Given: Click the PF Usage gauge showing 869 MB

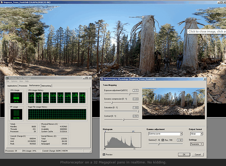Looking at the screenshot, I should [x=16, y=114].
